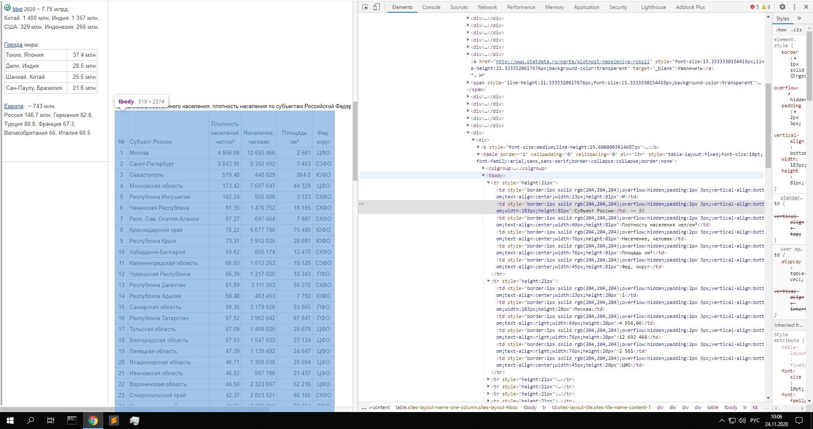Screen dimensions: 813x429
Task: Expand the padding shorthand in element.style
Action: (x=795, y=111)
